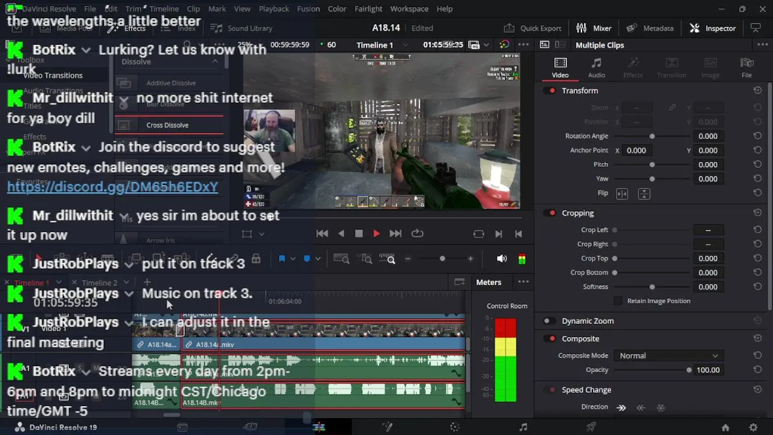Adjust the Rotation Angle slider

click(x=652, y=136)
